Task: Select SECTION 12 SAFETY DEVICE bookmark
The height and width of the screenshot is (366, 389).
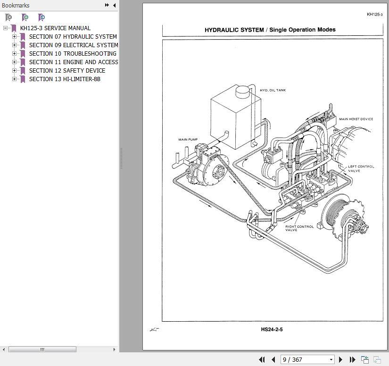Action: (67, 71)
